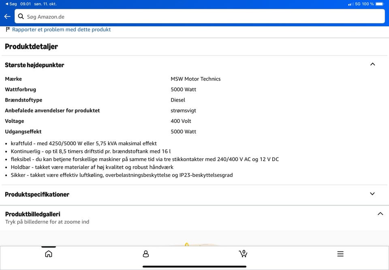Click the Søg Amazon.de search field
Image resolution: width=389 pixels, height=270 pixels.
(x=200, y=16)
